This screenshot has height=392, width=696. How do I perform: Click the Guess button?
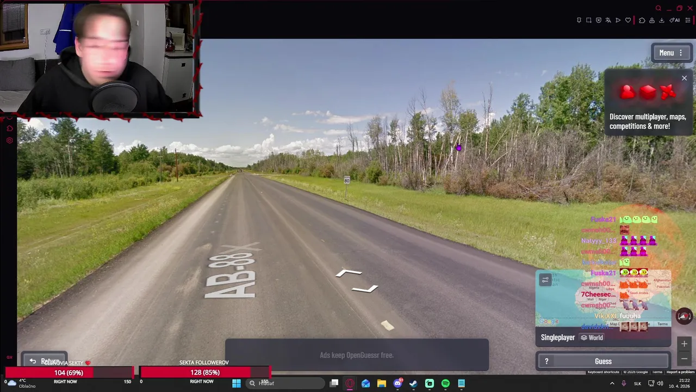click(603, 362)
